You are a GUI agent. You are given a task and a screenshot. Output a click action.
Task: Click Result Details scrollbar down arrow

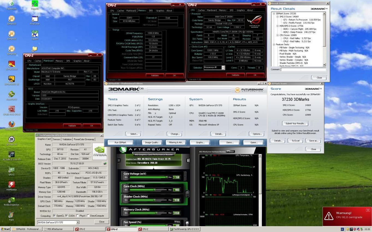[x=324, y=65]
